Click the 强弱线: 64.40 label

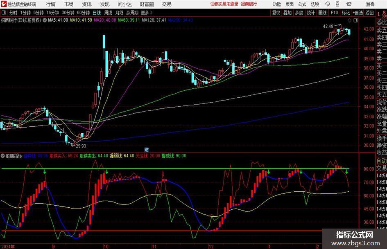click(122, 156)
